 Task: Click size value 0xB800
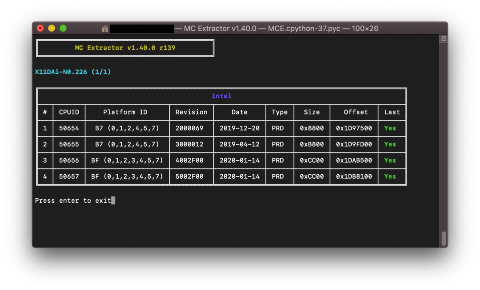312,144
